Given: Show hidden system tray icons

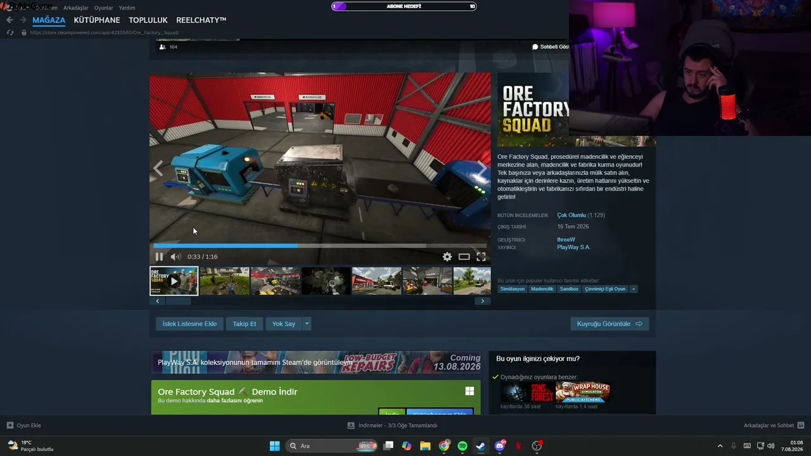Looking at the screenshot, I should pos(720,446).
